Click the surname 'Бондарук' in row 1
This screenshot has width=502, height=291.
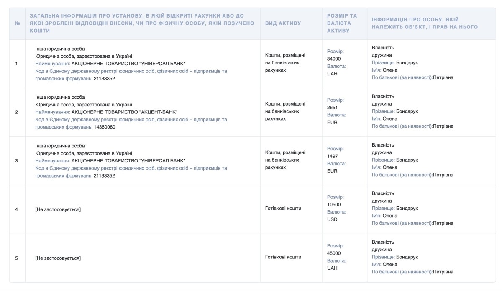407,63
